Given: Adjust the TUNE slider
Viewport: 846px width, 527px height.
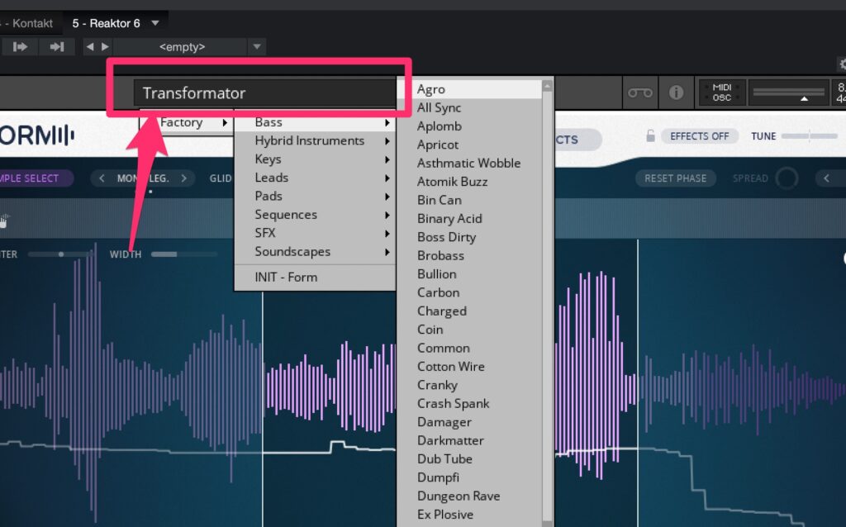Looking at the screenshot, I should (810, 136).
